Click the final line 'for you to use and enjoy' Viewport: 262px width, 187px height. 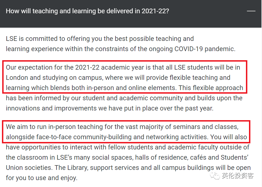tap(42, 178)
